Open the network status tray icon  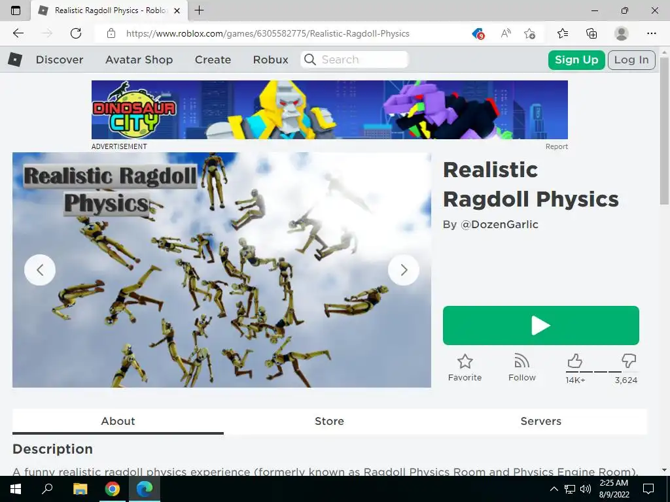[x=570, y=489]
